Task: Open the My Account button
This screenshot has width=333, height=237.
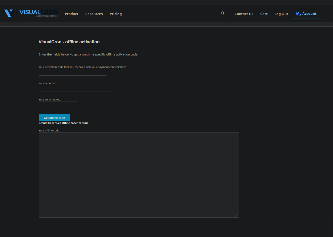Action: pyautogui.click(x=306, y=13)
